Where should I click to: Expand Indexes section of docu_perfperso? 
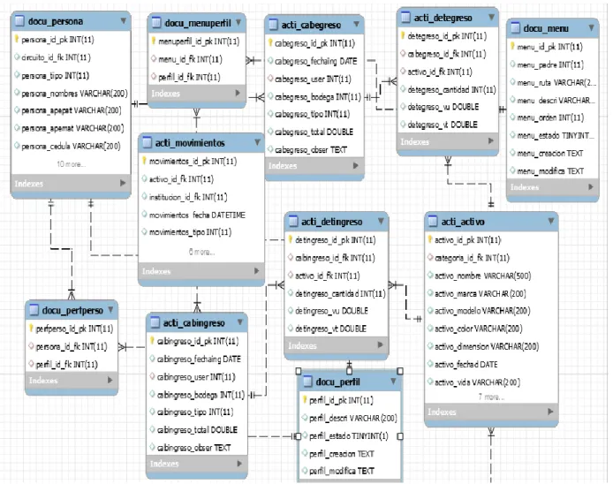tap(110, 380)
